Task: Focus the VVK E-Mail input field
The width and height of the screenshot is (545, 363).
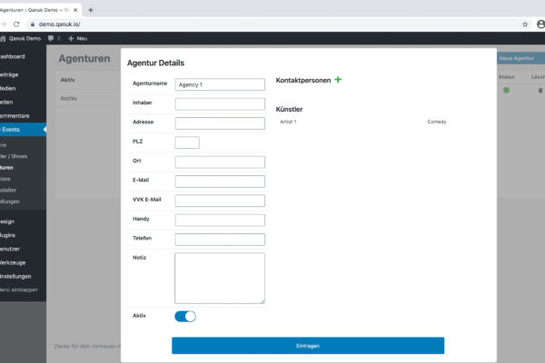Action: click(220, 201)
